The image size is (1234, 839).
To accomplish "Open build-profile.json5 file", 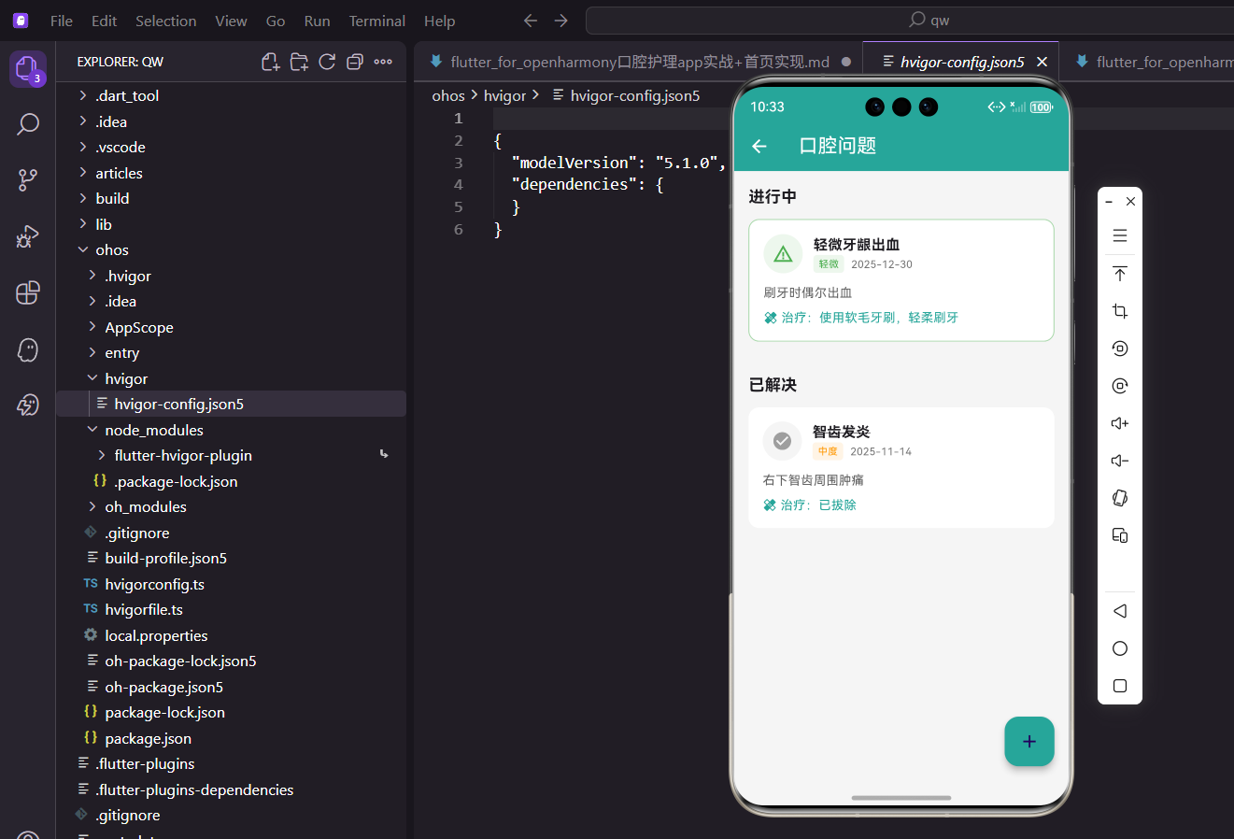I will (231, 558).
